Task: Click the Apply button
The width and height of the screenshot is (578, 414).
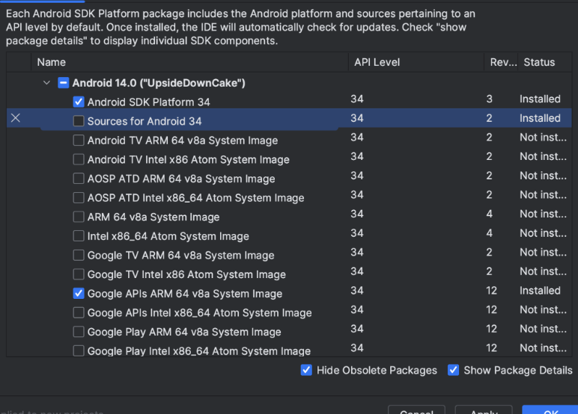Action: tap(484, 410)
